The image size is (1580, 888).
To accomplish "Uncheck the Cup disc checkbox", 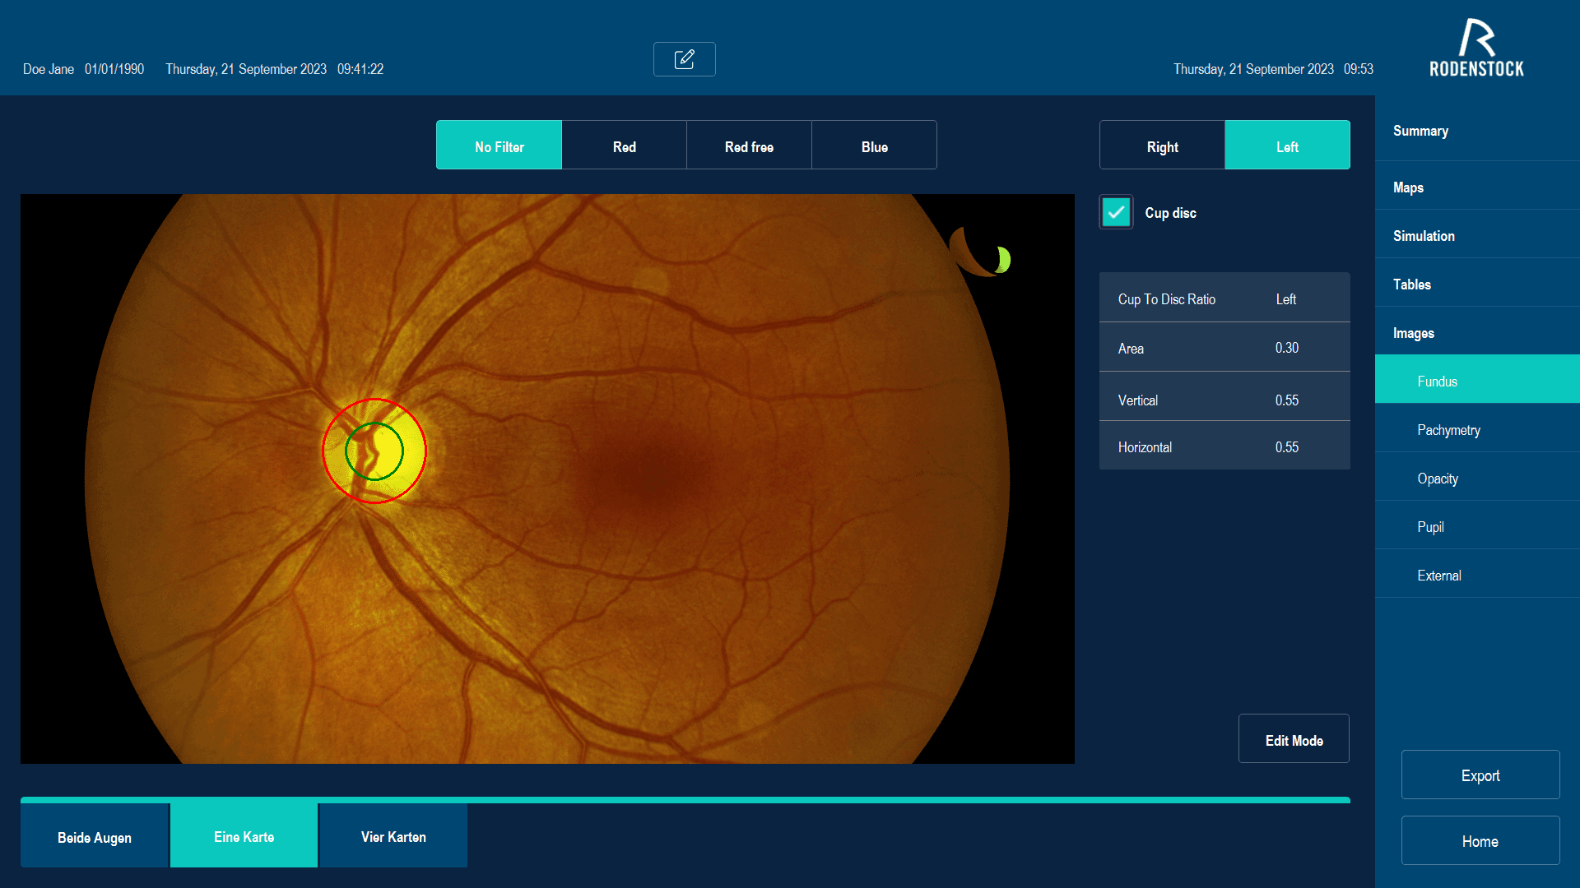I will (1116, 212).
